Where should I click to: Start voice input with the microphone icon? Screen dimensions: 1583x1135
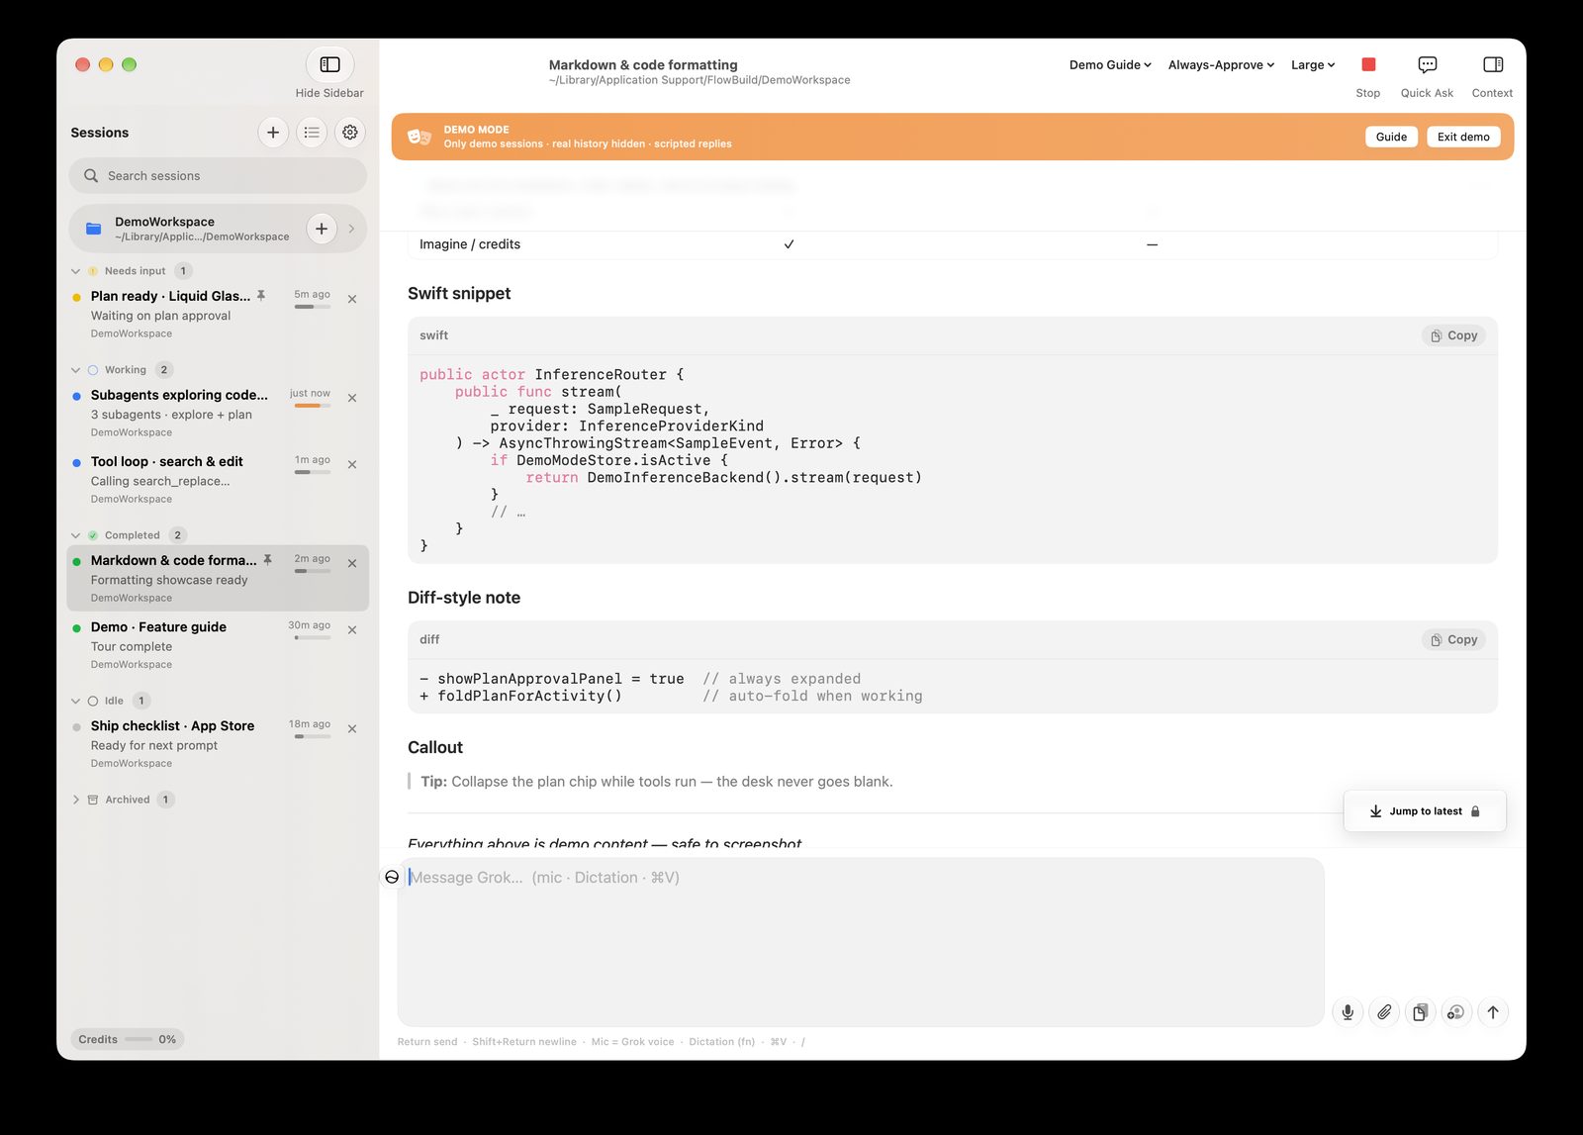[1348, 1011]
